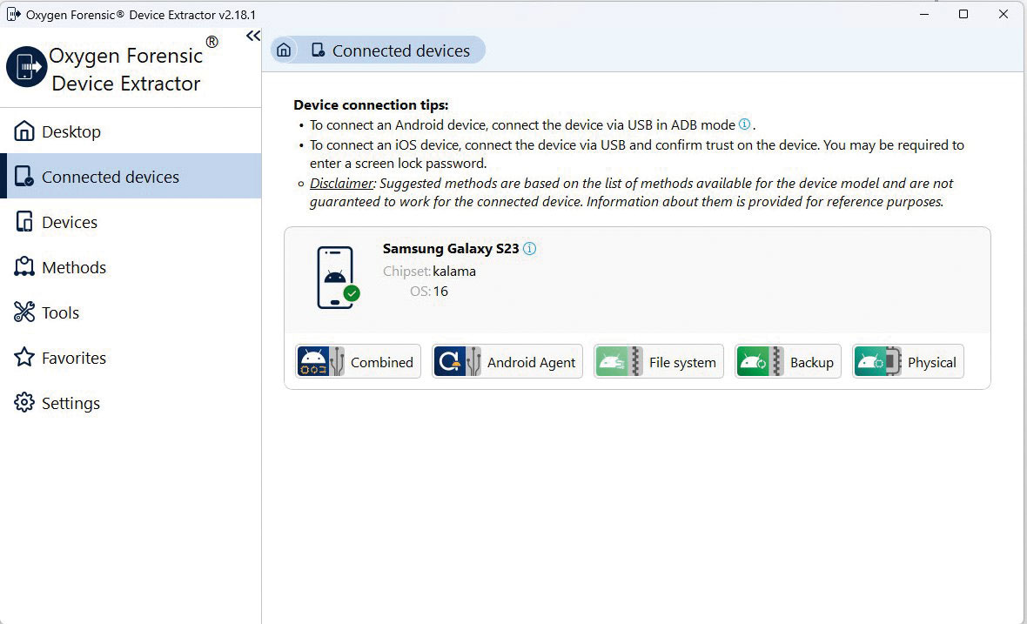Open Tools from the sidebar
Viewport: 1027px width, 624px height.
point(59,312)
